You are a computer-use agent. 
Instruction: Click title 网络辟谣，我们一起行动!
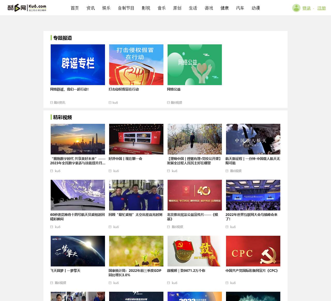(x=69, y=89)
